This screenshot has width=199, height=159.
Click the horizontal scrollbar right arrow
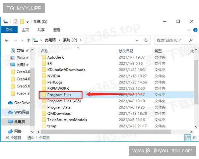click(x=191, y=132)
